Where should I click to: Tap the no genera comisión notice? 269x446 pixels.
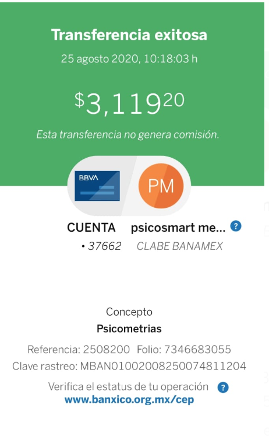tap(128, 134)
